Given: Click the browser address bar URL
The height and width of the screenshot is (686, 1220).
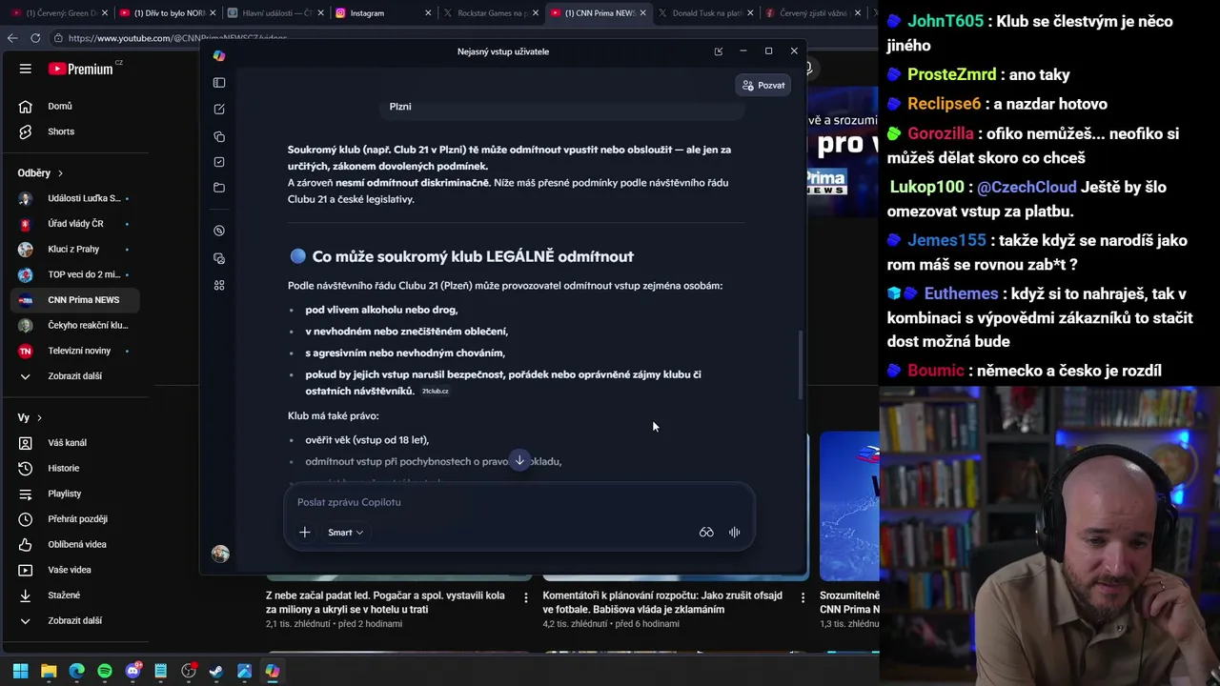Looking at the screenshot, I should [x=177, y=38].
